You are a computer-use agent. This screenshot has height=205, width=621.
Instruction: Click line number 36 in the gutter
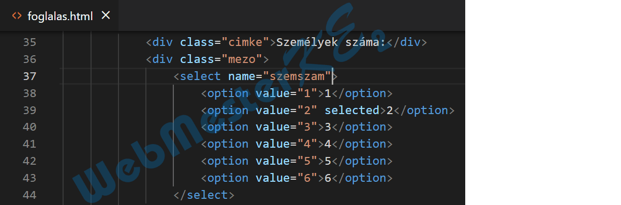click(29, 59)
